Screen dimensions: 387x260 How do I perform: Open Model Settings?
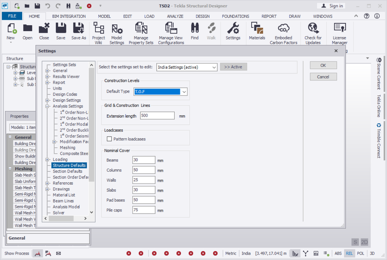pyautogui.click(x=117, y=33)
